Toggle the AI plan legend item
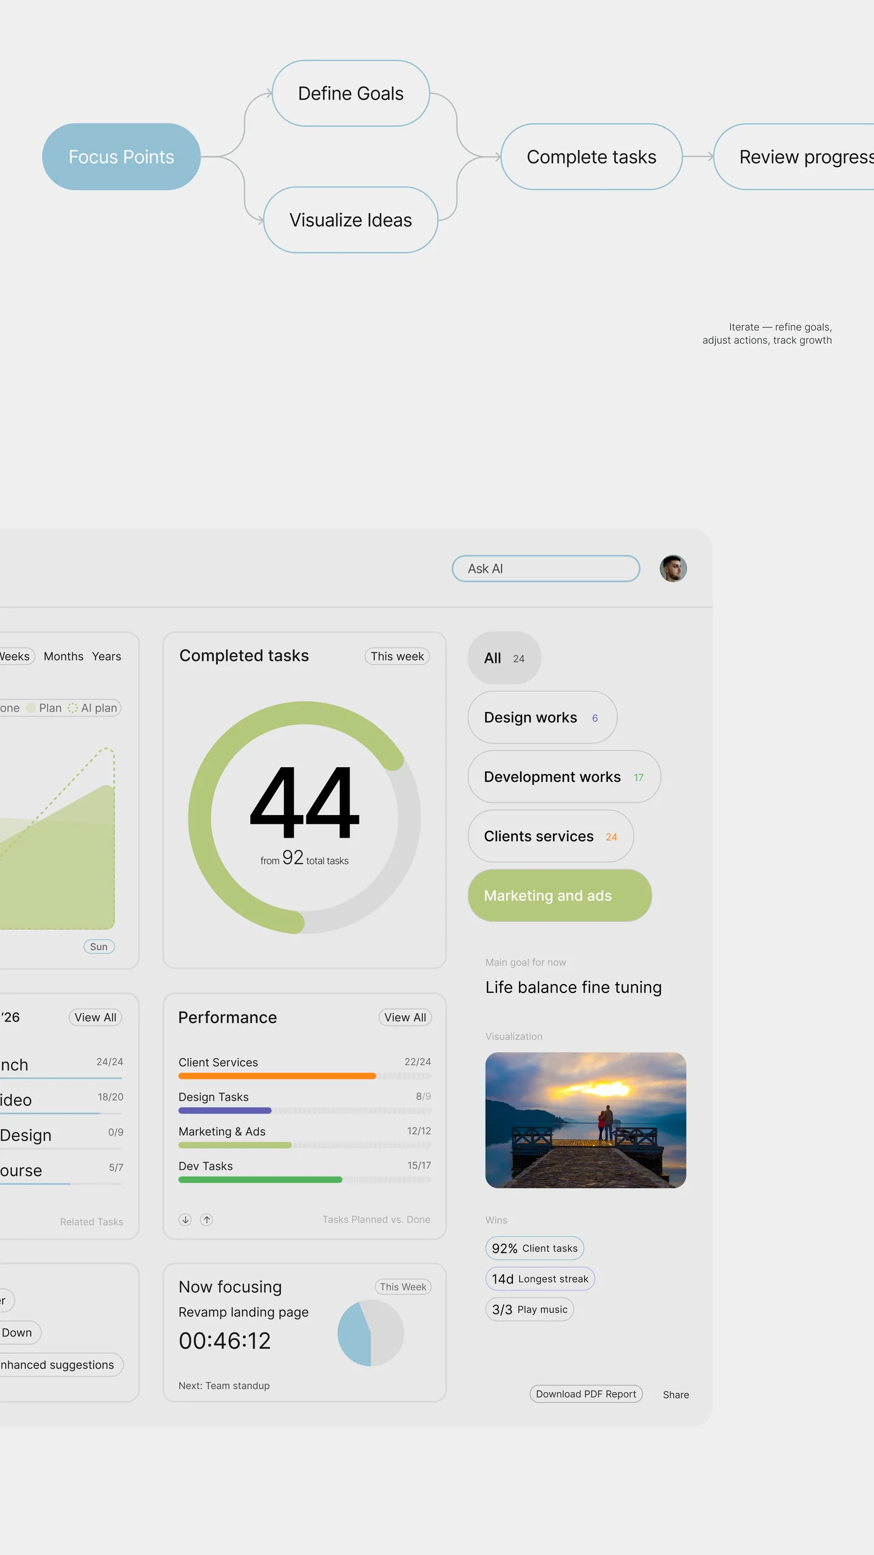The width and height of the screenshot is (874, 1555). click(93, 708)
